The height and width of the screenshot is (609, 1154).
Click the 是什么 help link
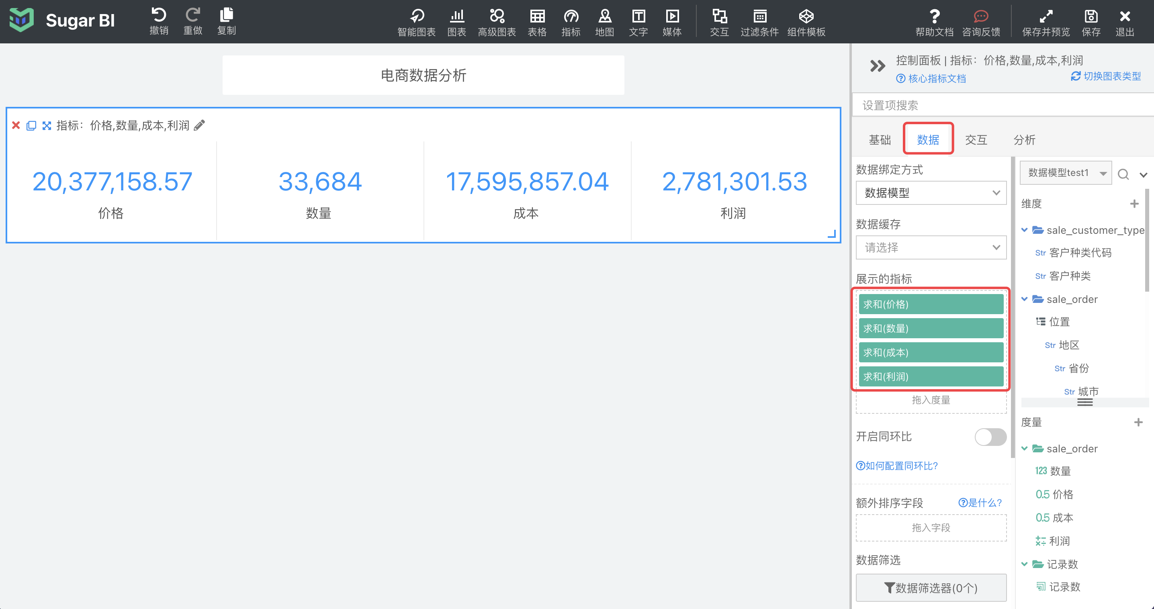[980, 503]
